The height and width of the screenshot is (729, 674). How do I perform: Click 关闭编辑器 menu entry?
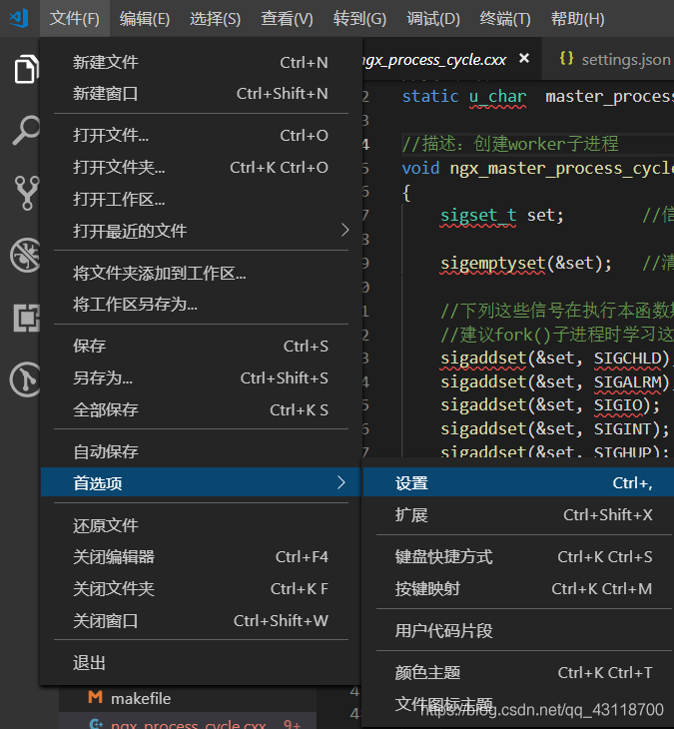click(201, 557)
